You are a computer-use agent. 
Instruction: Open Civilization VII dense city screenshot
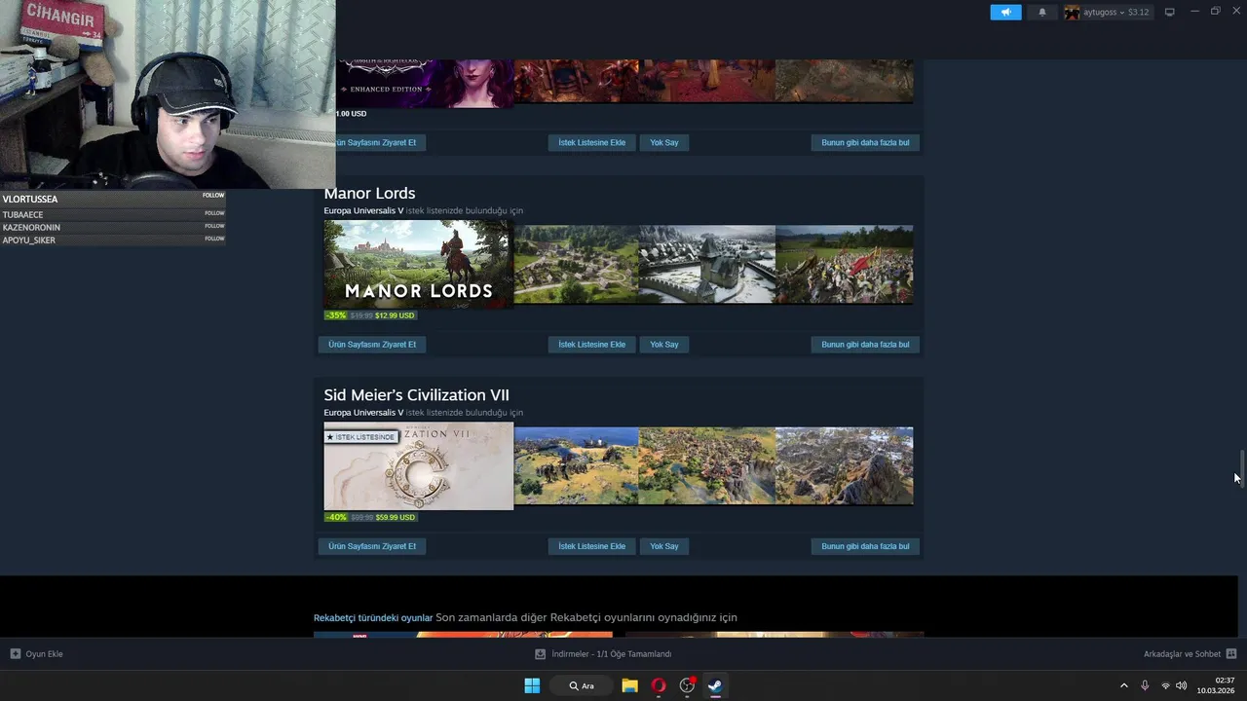[x=707, y=465]
